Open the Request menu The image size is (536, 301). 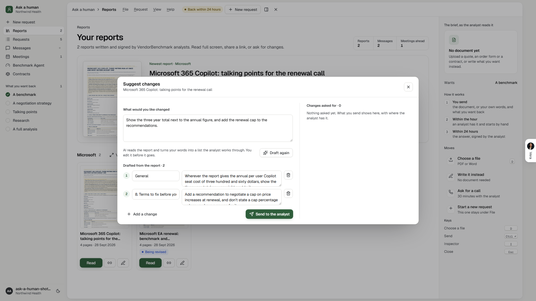point(141,9)
